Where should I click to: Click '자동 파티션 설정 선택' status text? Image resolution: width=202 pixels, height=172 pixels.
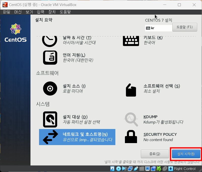coord(81,122)
